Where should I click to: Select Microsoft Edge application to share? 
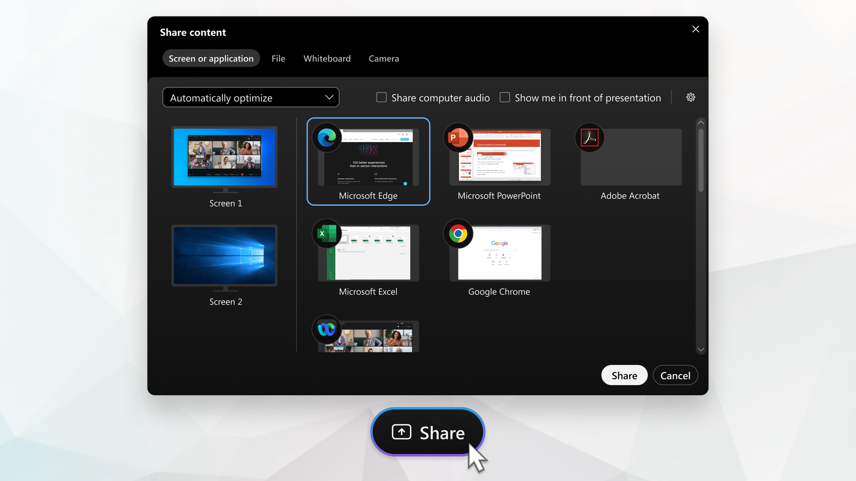pyautogui.click(x=367, y=161)
